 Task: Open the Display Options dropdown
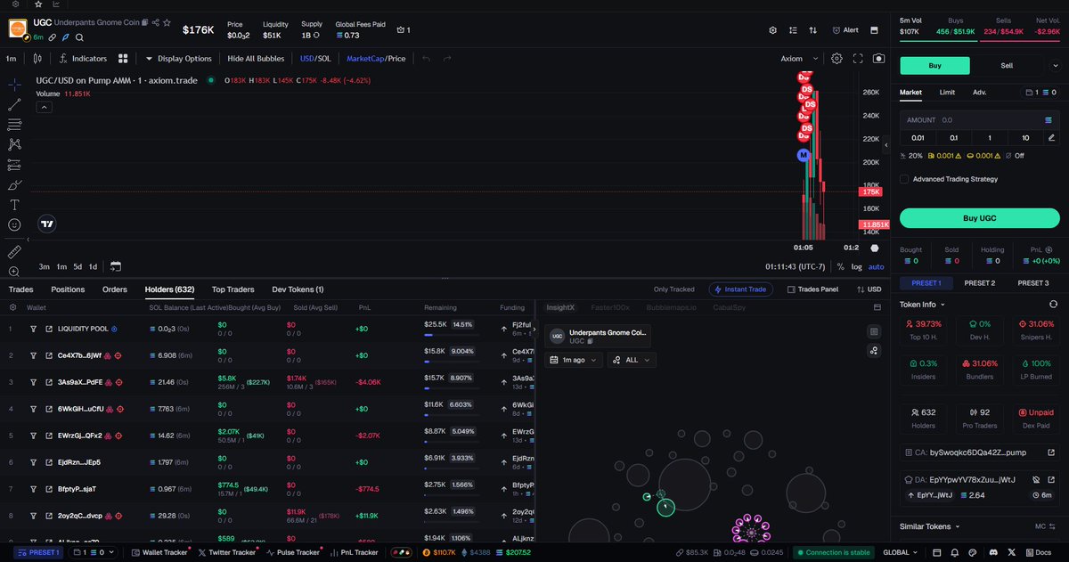pyautogui.click(x=178, y=59)
